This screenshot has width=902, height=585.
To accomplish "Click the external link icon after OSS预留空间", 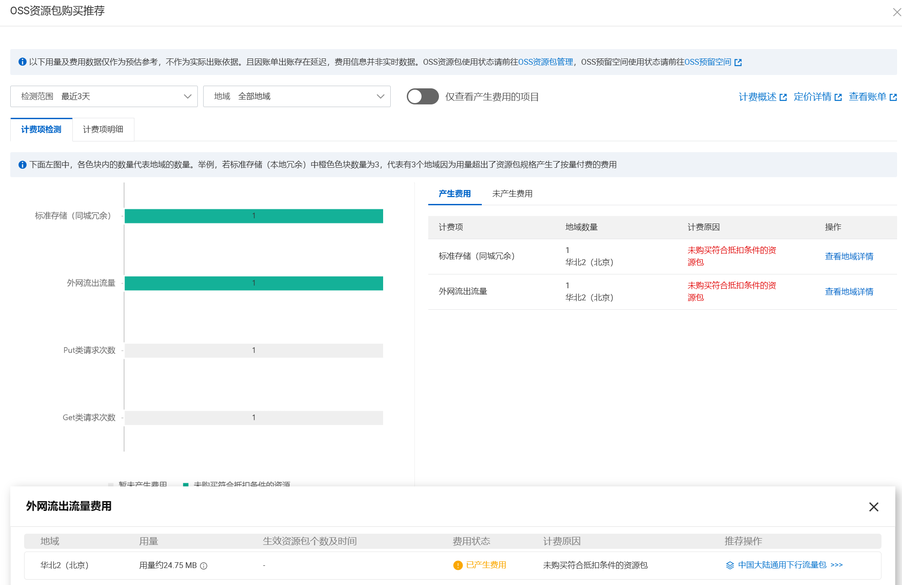I will click(739, 62).
